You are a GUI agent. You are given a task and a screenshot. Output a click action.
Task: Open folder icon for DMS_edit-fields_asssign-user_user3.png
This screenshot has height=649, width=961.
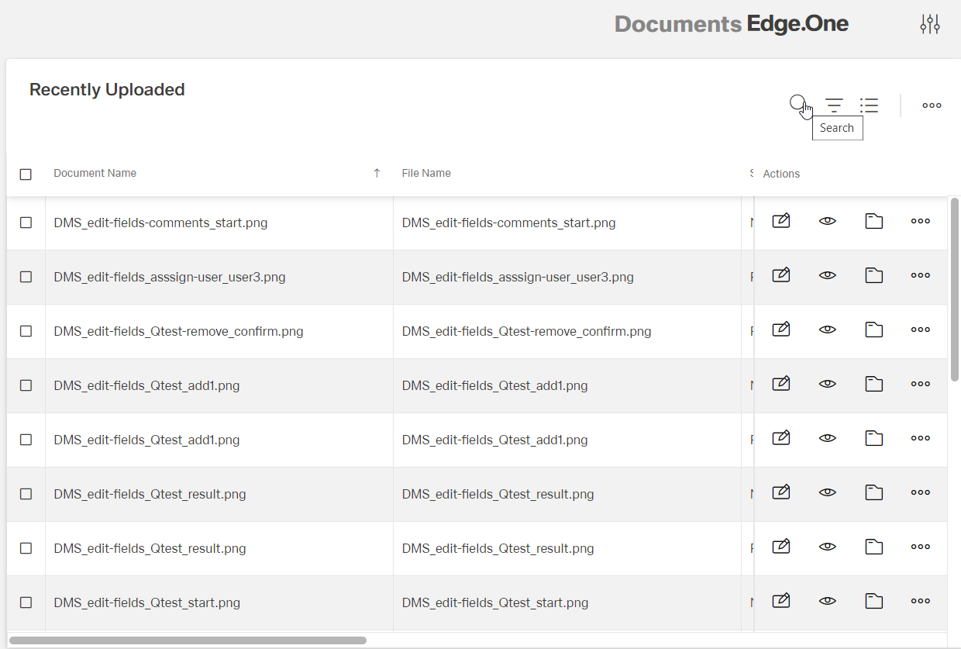pos(874,276)
